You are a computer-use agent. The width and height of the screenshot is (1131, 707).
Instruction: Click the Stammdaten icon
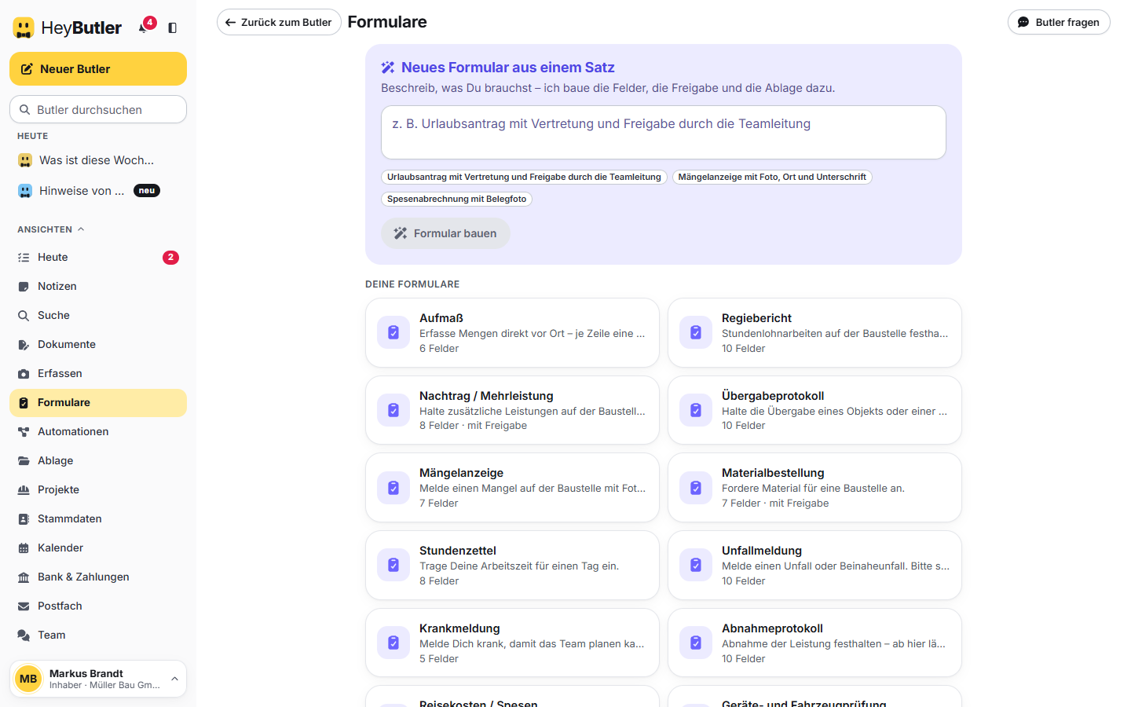24,519
